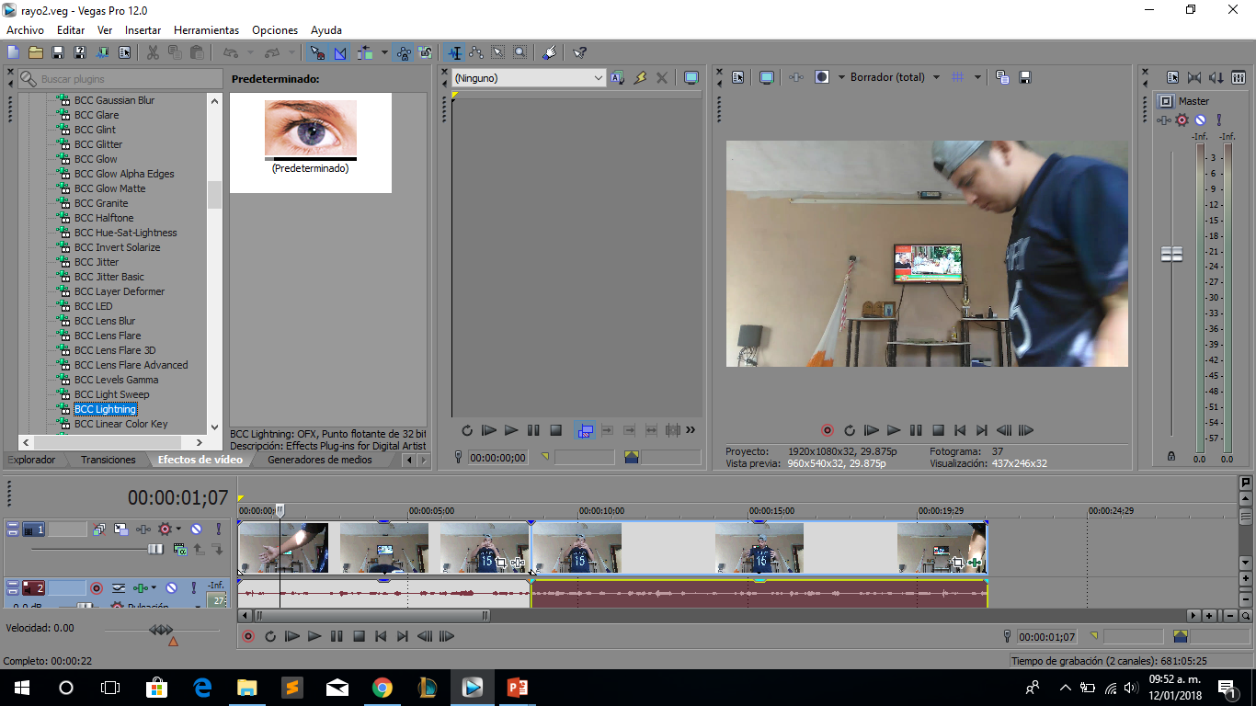Arm audio track 2 for record

pos(97,587)
